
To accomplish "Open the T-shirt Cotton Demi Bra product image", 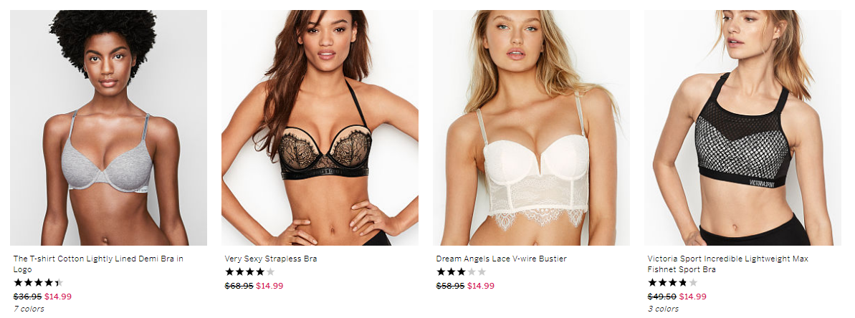I will tap(108, 127).
